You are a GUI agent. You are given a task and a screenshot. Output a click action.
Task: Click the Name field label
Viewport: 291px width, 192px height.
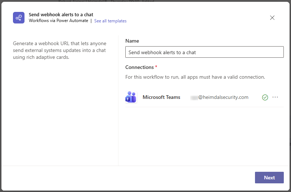point(132,41)
